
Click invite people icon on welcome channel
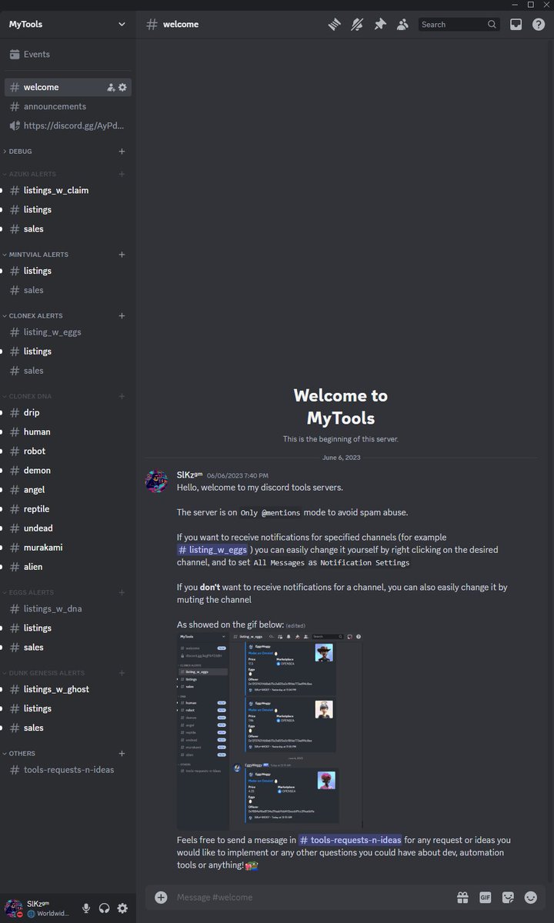pyautogui.click(x=111, y=88)
